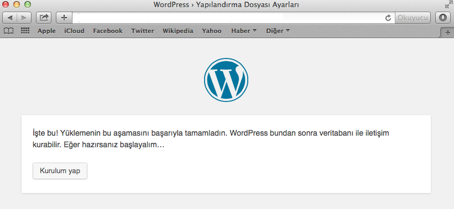
Task: Click the Kurulum yap button
Action: (60, 171)
